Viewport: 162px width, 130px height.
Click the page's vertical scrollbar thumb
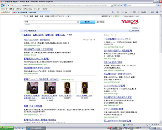tap(161, 35)
